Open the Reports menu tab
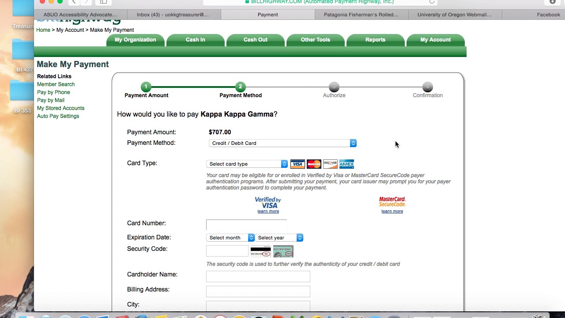The height and width of the screenshot is (318, 565). 375,40
